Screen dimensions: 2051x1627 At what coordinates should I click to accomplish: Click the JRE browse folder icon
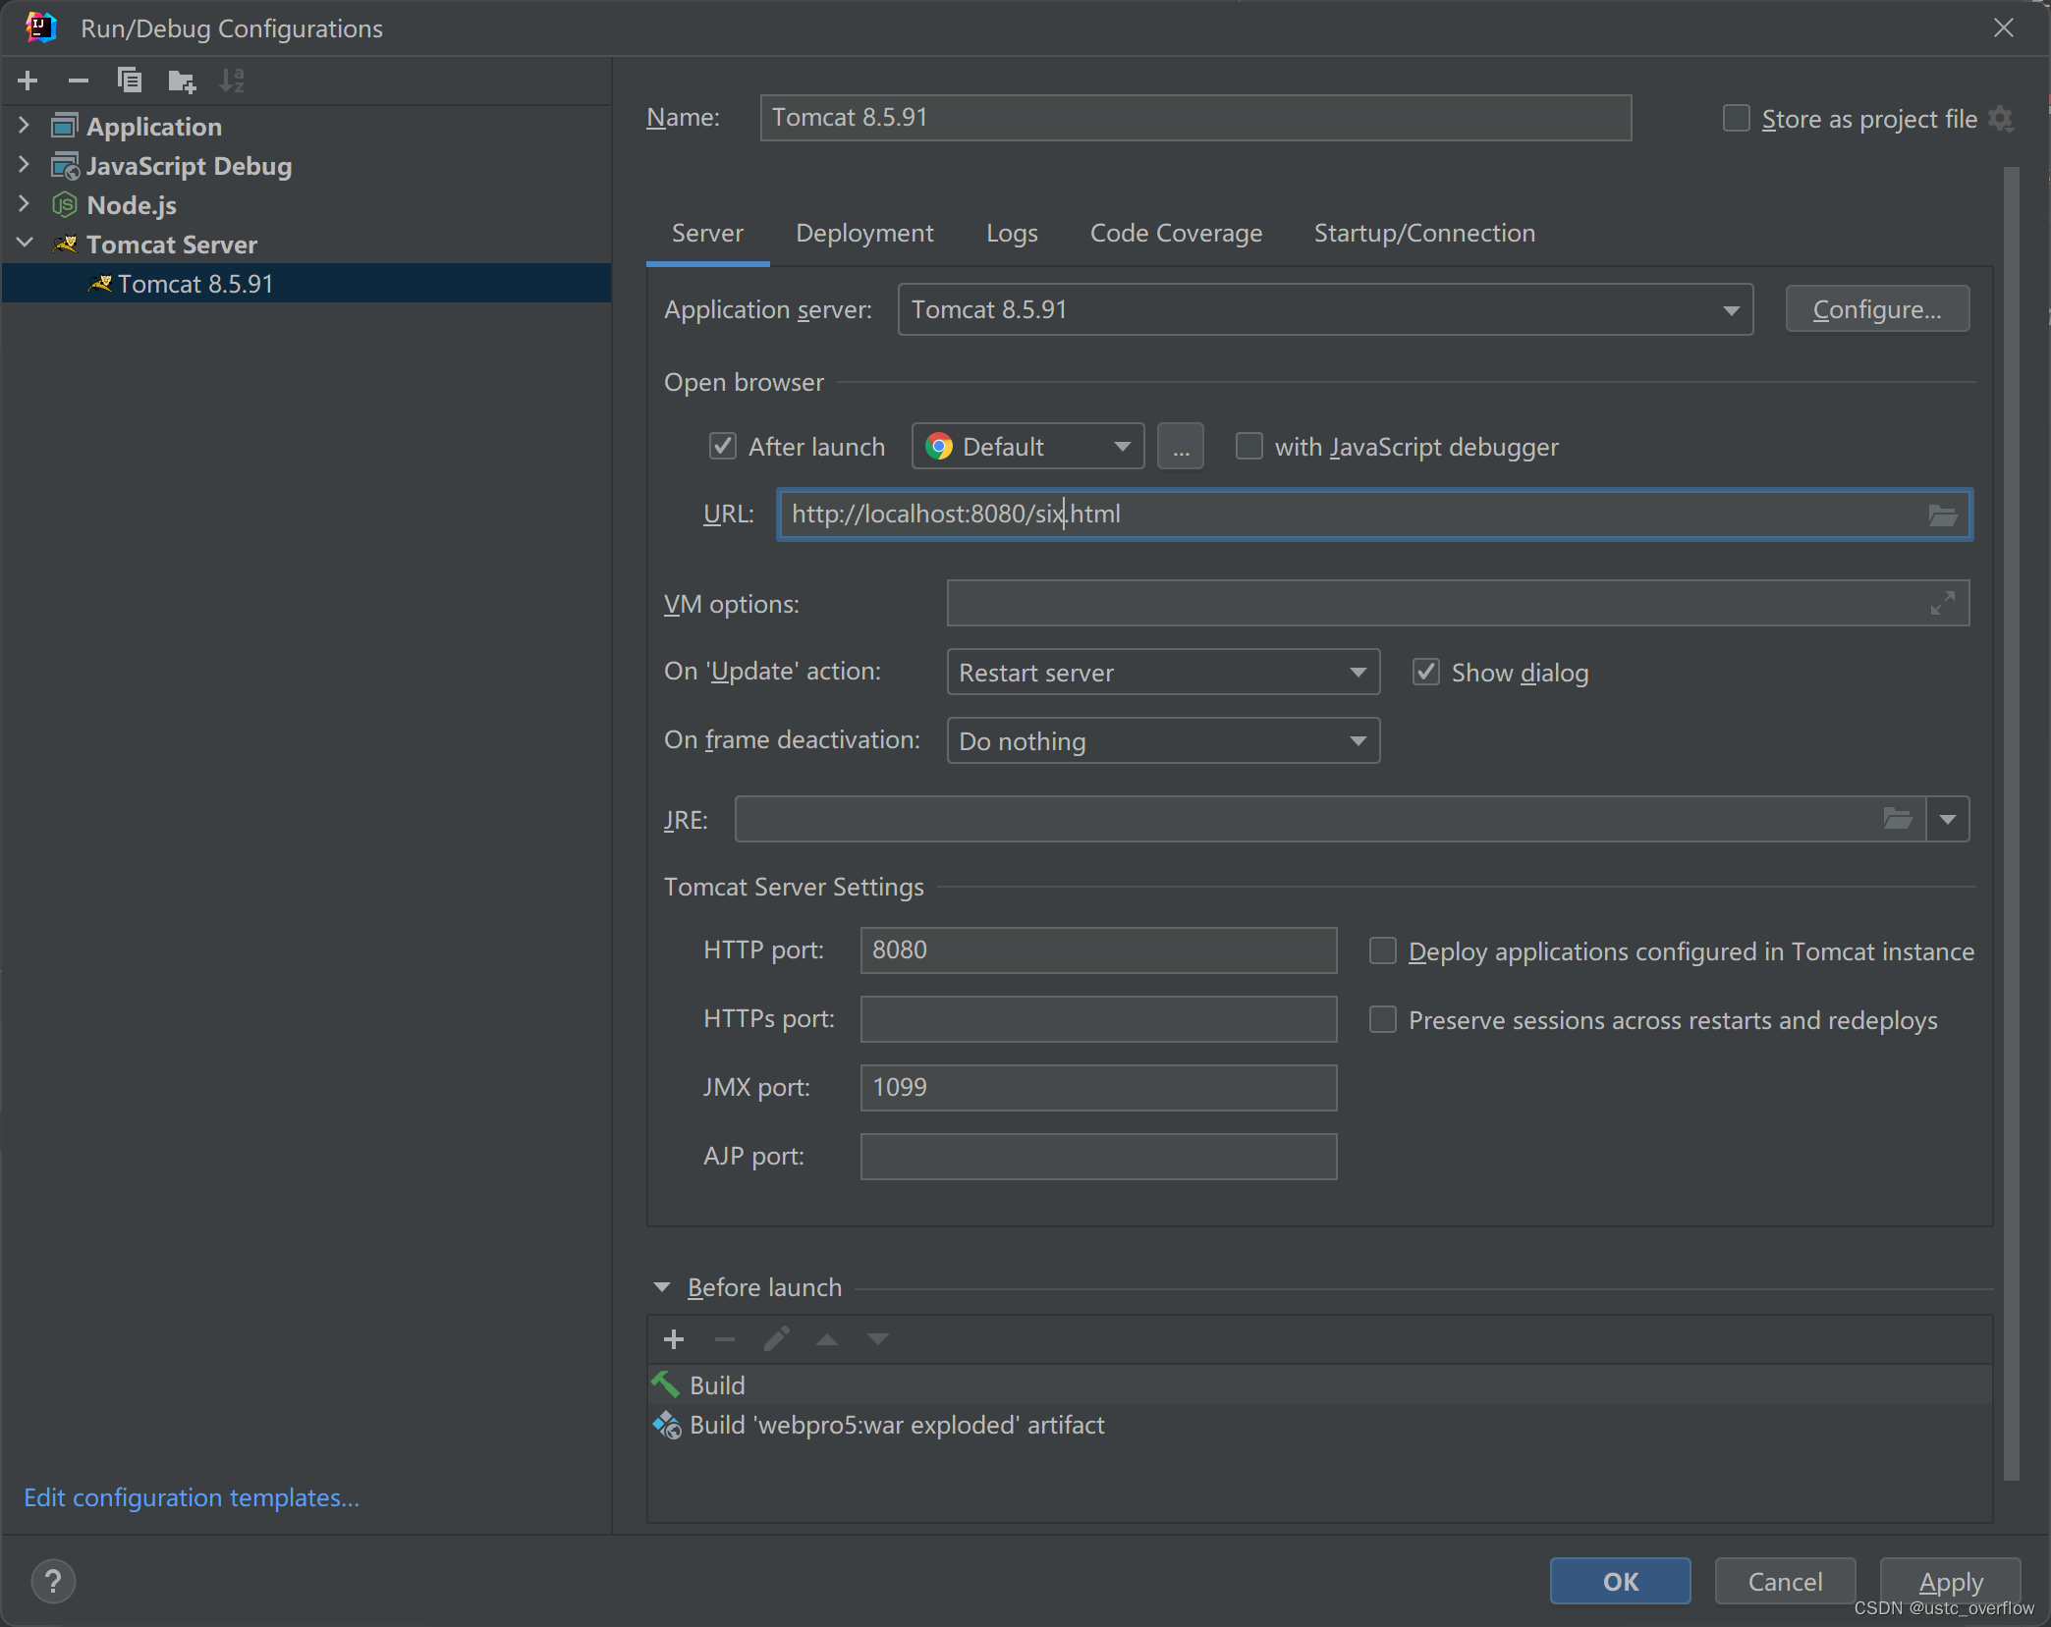tap(1897, 819)
